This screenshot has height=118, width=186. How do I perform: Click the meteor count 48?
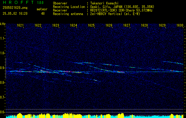[x=43, y=14]
